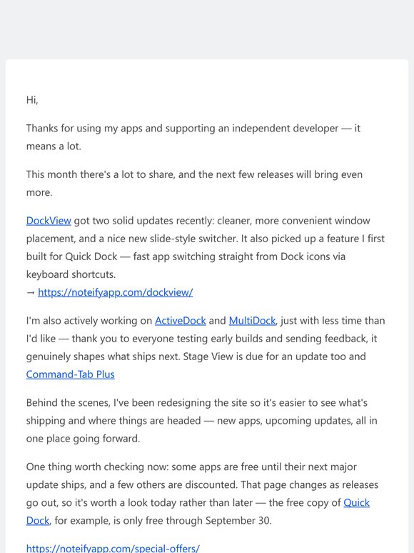Click the arrow symbol before the dockview URL
The image size is (414, 553).
click(x=30, y=292)
